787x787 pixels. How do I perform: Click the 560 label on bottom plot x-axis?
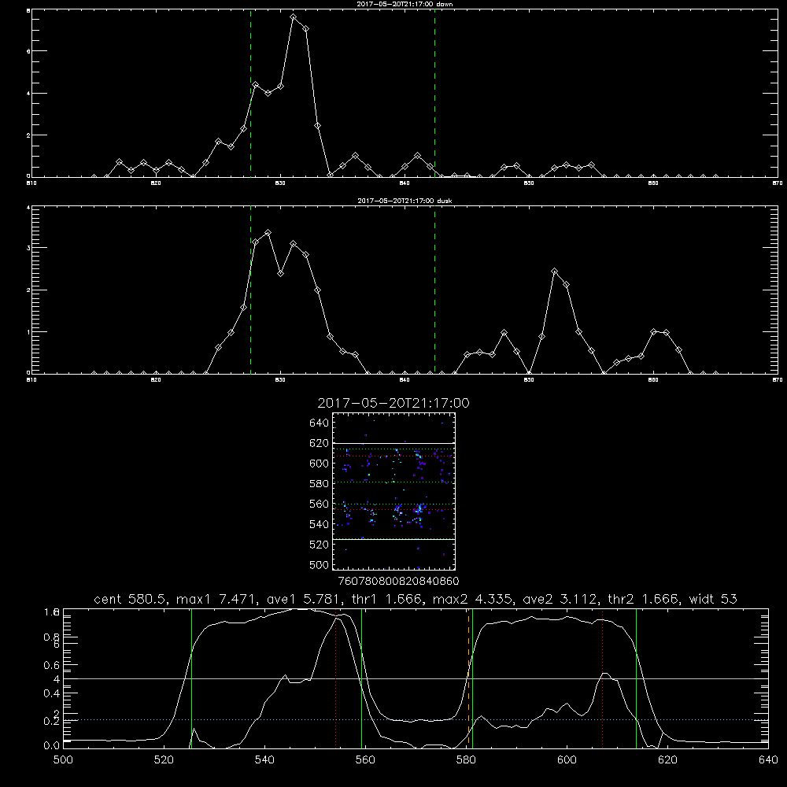click(x=365, y=760)
